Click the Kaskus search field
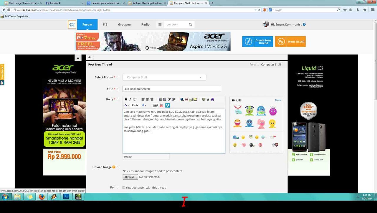This screenshot has height=213, width=377. tap(176, 24)
